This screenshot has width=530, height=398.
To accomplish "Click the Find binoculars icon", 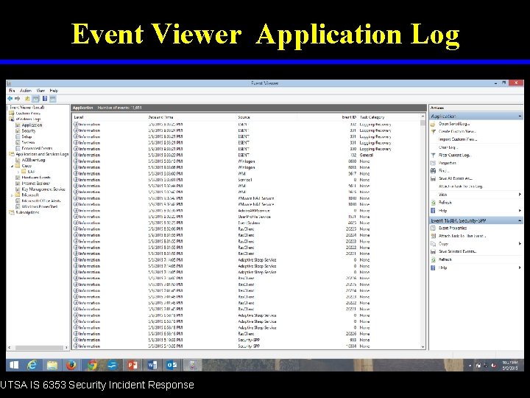I will tap(433, 171).
